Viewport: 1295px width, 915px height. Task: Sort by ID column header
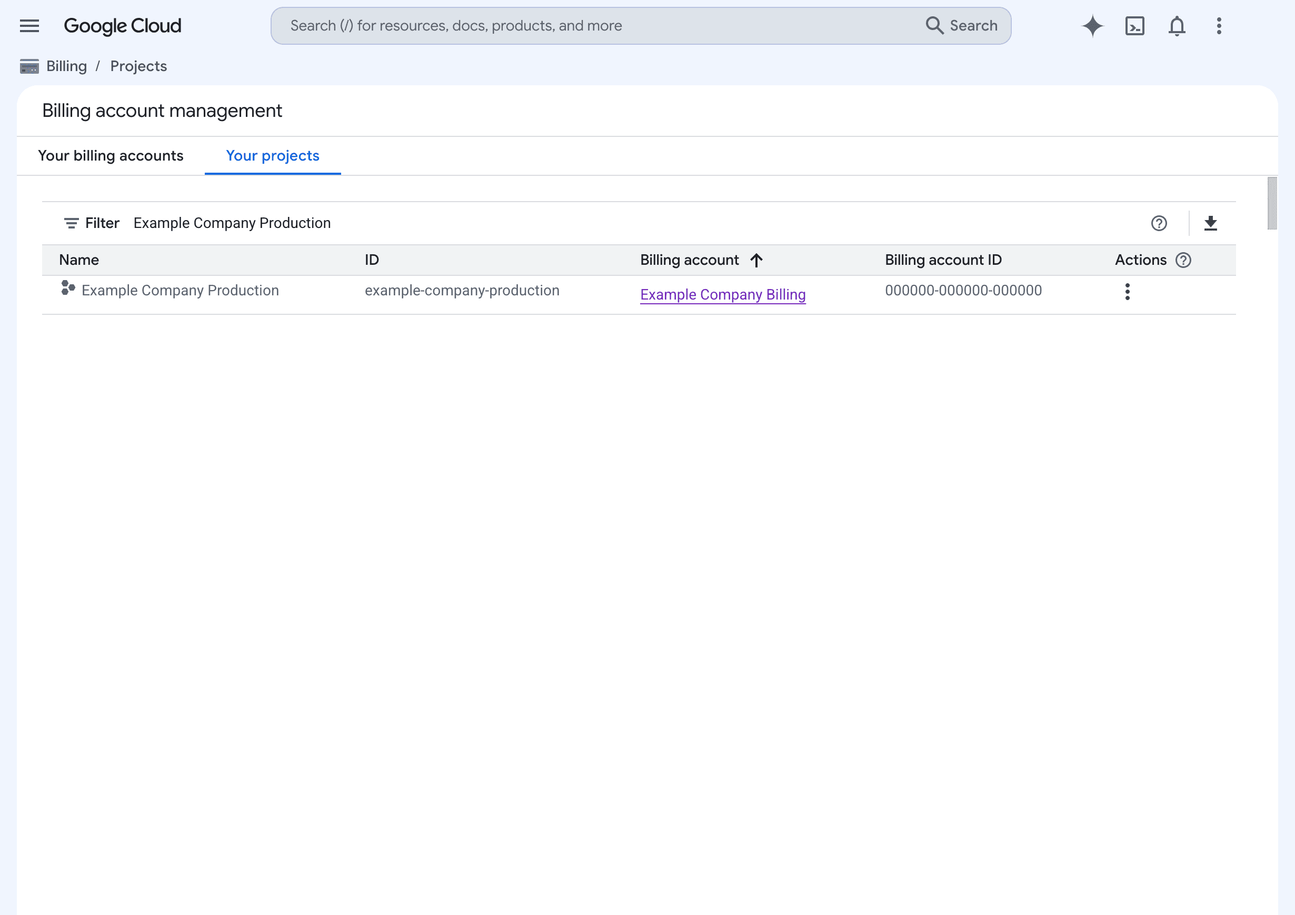pos(372,260)
